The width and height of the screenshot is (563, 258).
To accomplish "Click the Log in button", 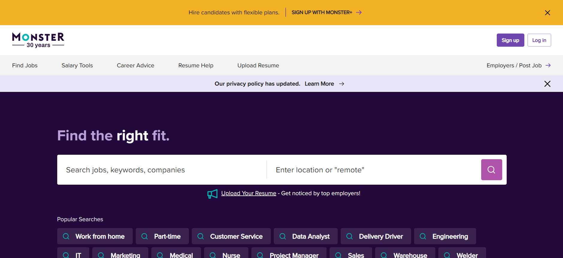I will 539,40.
